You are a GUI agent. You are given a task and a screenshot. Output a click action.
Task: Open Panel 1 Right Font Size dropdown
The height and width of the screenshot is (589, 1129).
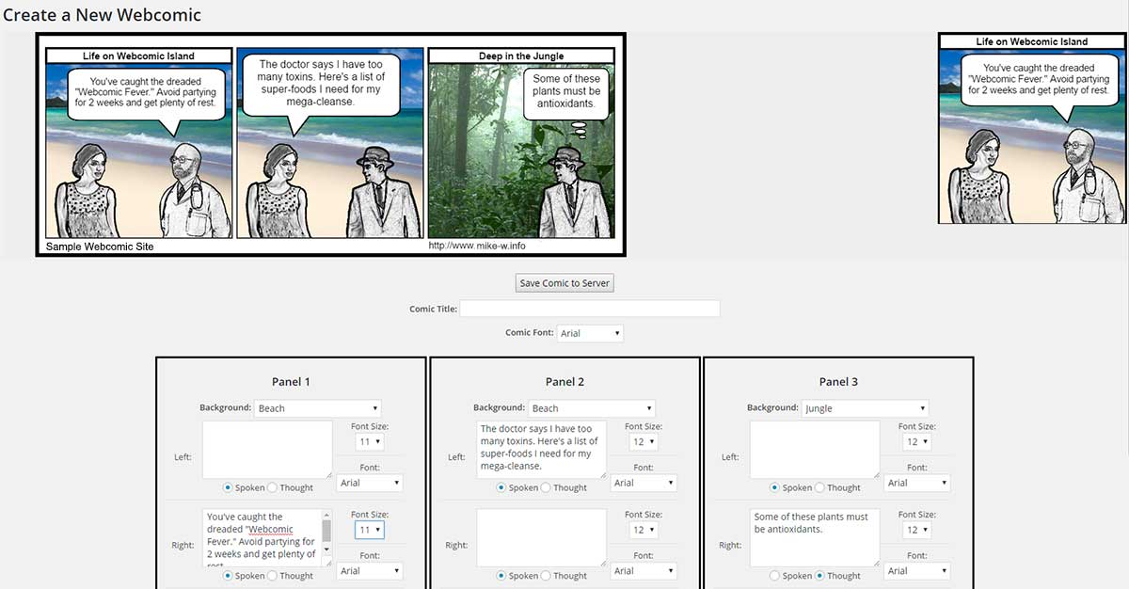369,530
